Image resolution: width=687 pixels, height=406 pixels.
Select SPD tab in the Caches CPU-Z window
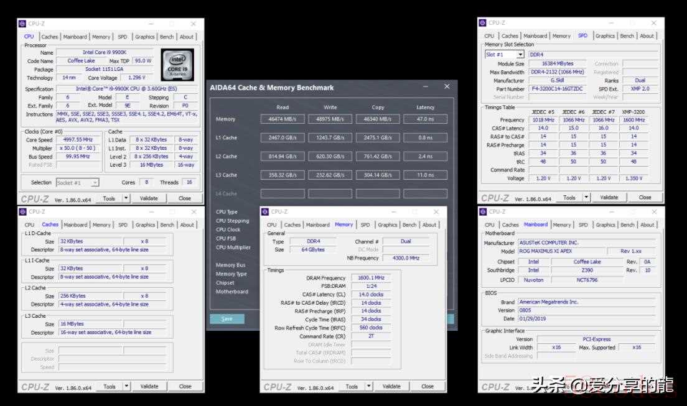(x=123, y=225)
